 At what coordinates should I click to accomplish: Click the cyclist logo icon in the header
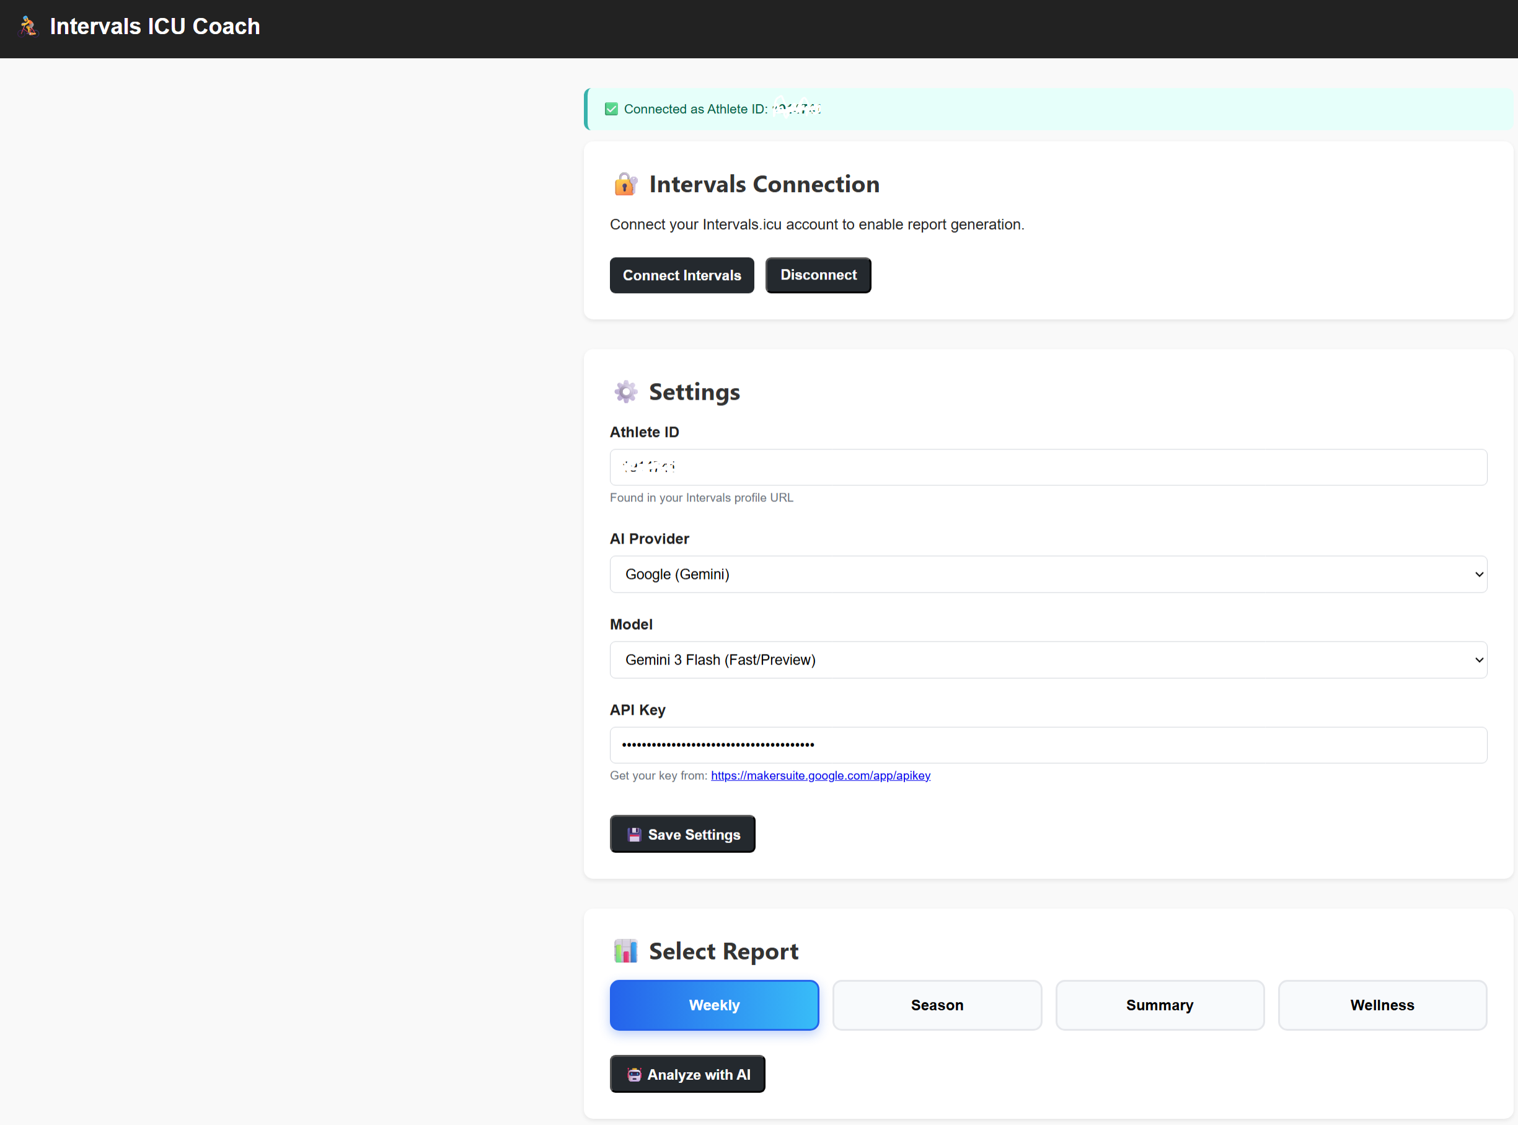coord(28,27)
